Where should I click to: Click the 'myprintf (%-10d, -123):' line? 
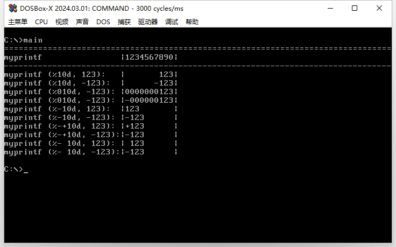click(91, 117)
